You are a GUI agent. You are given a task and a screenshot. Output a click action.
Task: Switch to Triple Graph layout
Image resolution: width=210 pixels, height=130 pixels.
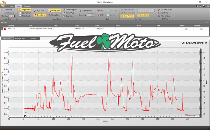point(25,16)
